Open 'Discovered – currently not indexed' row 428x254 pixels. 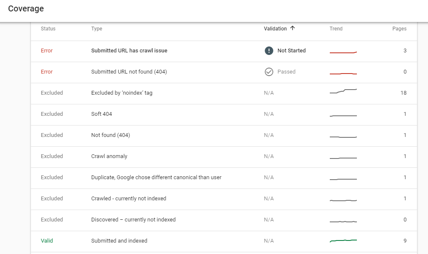click(133, 220)
